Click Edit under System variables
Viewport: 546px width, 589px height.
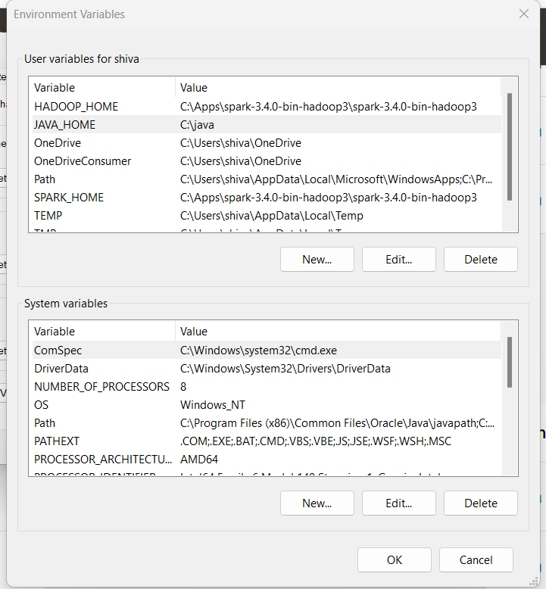(398, 503)
